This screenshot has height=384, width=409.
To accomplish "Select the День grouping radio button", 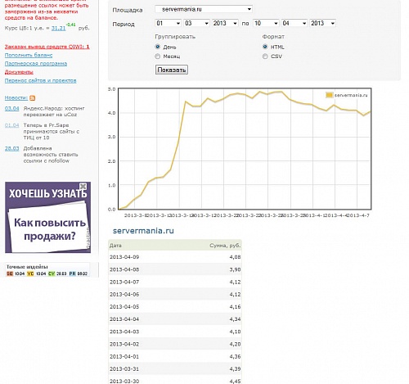I will click(x=158, y=47).
